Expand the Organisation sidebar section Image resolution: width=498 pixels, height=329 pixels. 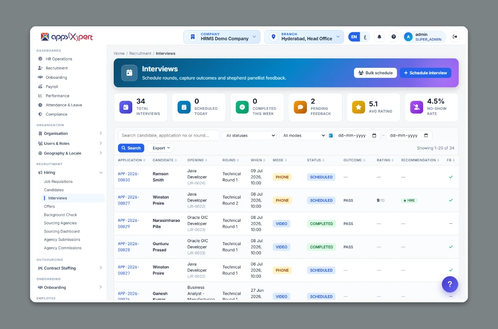click(70, 133)
